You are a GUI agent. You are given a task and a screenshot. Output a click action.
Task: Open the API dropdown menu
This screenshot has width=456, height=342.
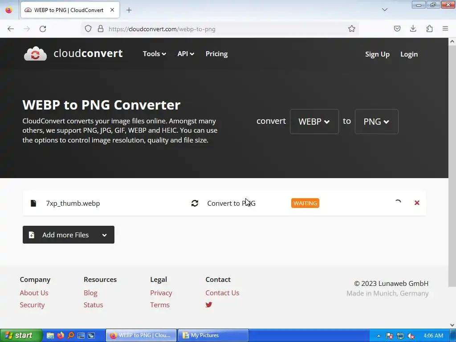coord(186,54)
